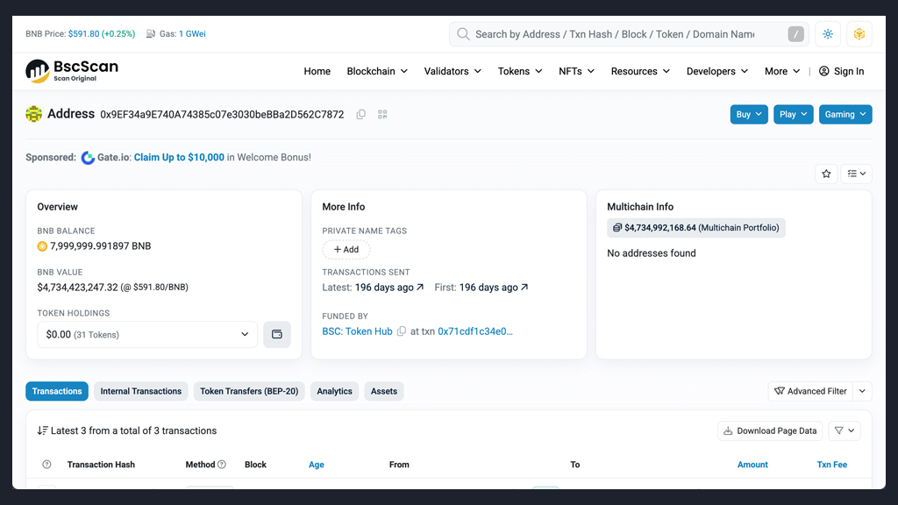
Task: Switch to Internal Transactions tab
Action: 141,391
